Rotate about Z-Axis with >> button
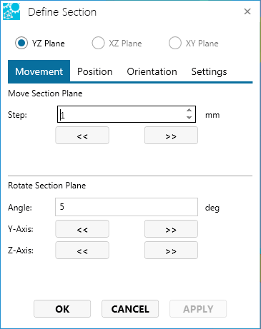Screen dimensions: 261x329 pyautogui.click(x=171, y=250)
